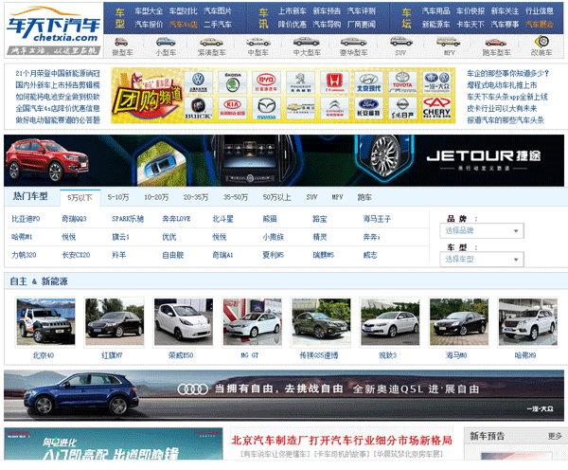Click the Chery brand logo

pos(436,108)
